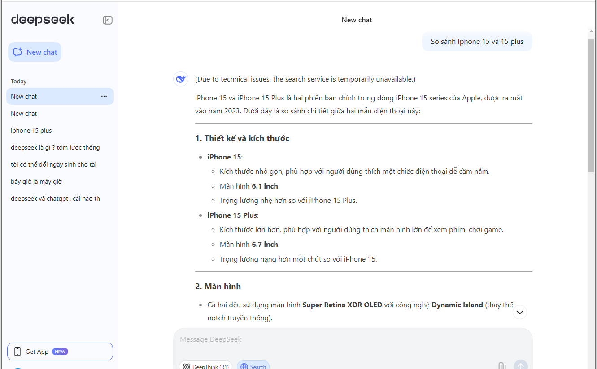Focus the Message DeepSeek input field
597x369 pixels.
click(353, 339)
